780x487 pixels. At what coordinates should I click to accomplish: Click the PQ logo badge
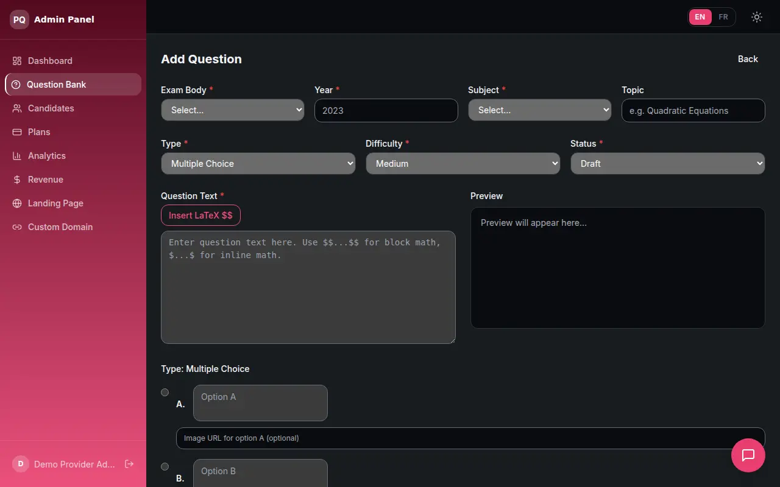click(19, 19)
